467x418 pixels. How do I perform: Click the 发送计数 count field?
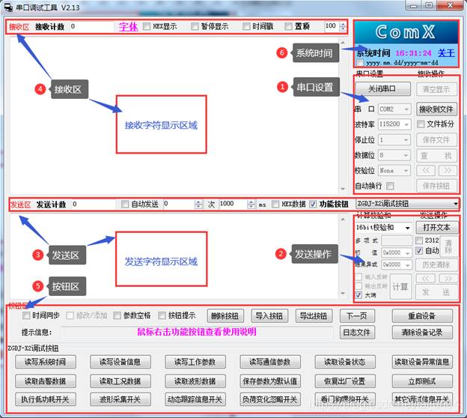(x=94, y=205)
